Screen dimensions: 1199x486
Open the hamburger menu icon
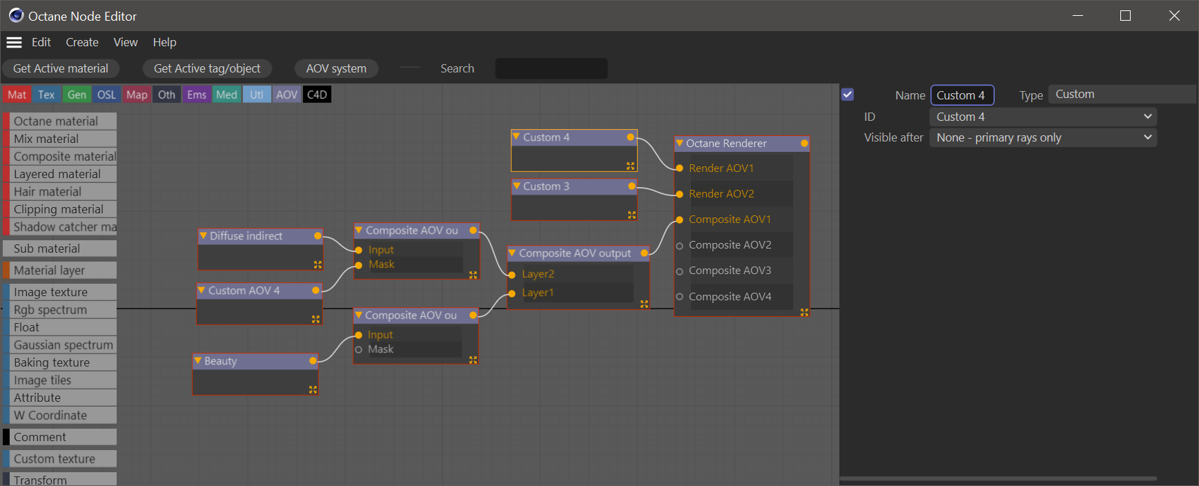pos(14,42)
